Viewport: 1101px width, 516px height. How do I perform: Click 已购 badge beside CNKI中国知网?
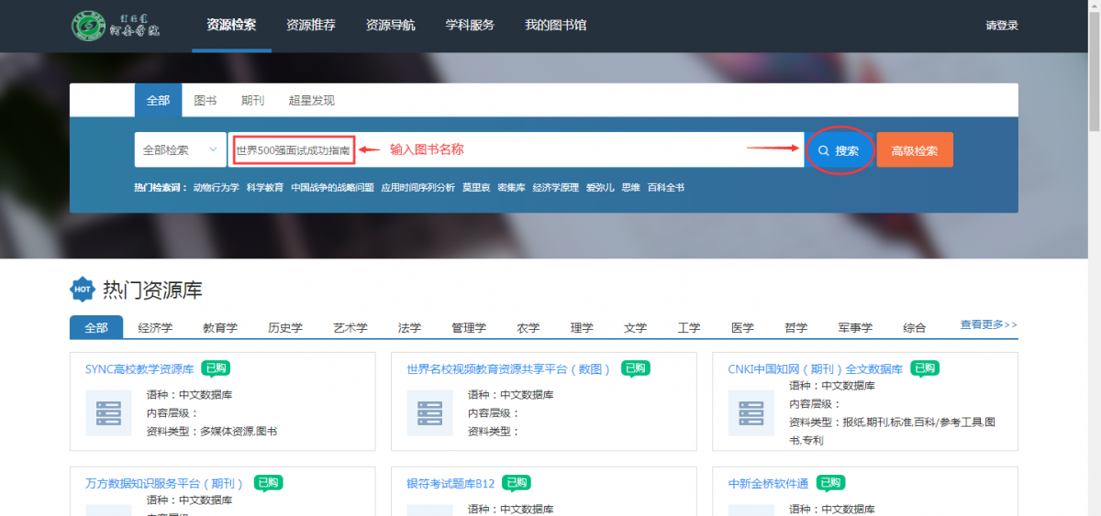[x=925, y=368]
